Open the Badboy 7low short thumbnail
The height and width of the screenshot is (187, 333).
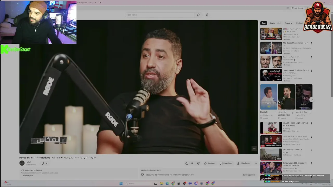[286, 97]
